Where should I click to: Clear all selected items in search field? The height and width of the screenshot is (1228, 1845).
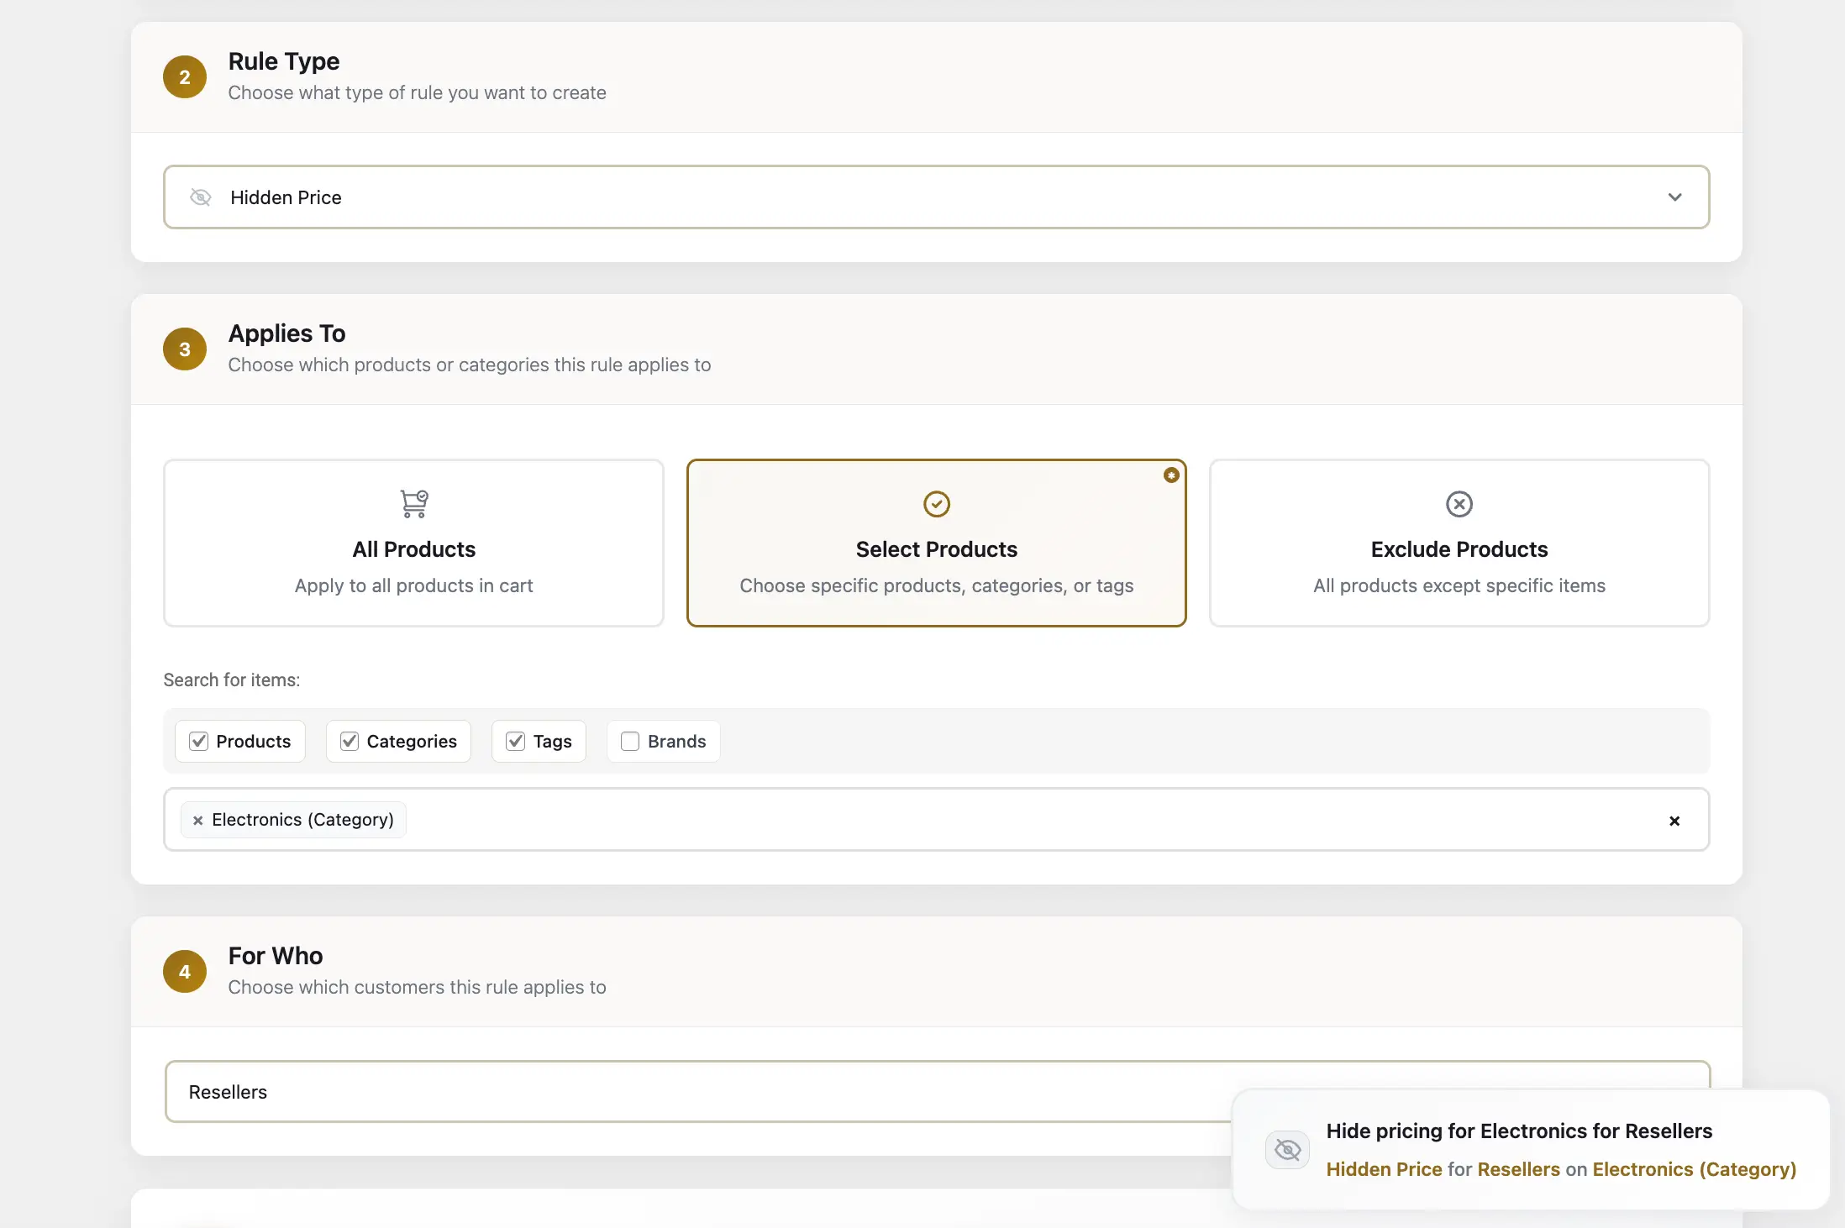tap(1674, 821)
